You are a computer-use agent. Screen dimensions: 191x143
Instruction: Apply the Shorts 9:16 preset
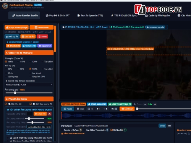click(13, 46)
